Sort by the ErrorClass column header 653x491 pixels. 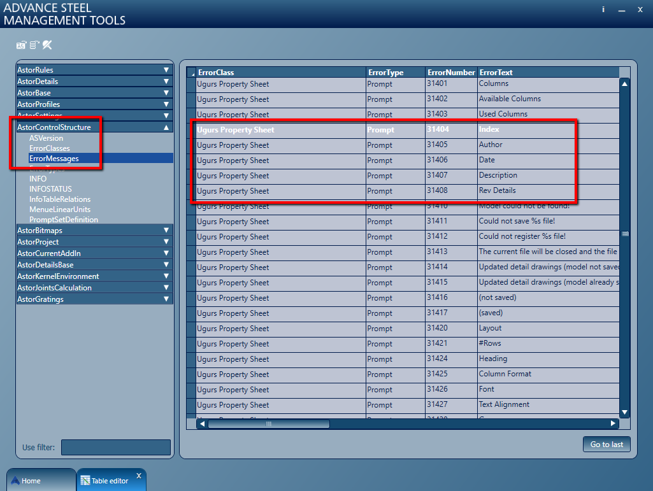click(x=281, y=72)
